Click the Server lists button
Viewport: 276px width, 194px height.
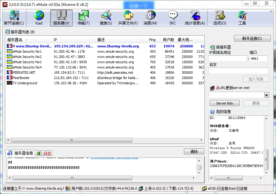coord(225,103)
